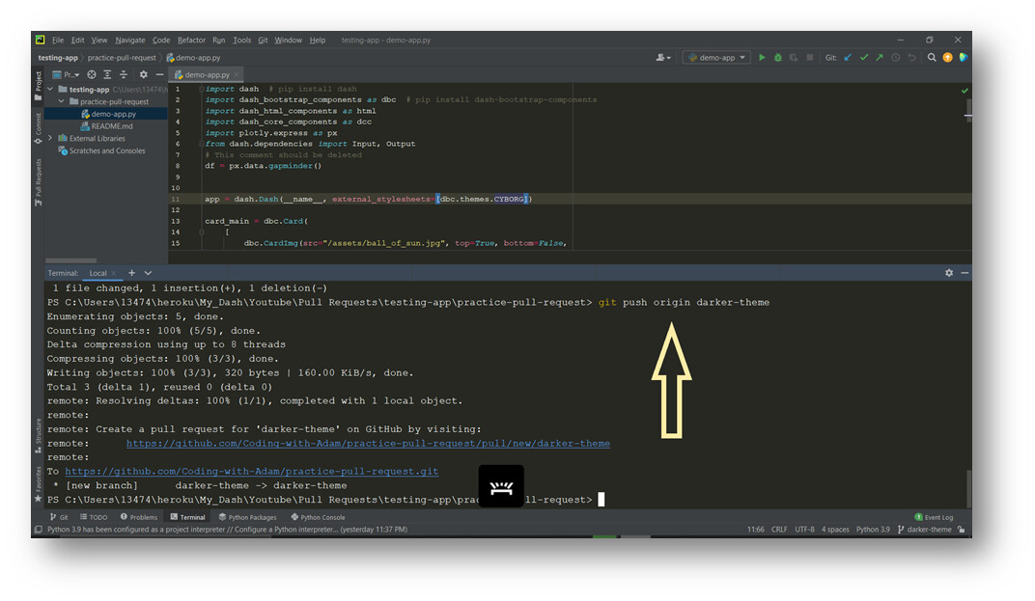Toggle the Commit tool window sidebar button
The width and height of the screenshot is (1035, 601).
coord(39,128)
